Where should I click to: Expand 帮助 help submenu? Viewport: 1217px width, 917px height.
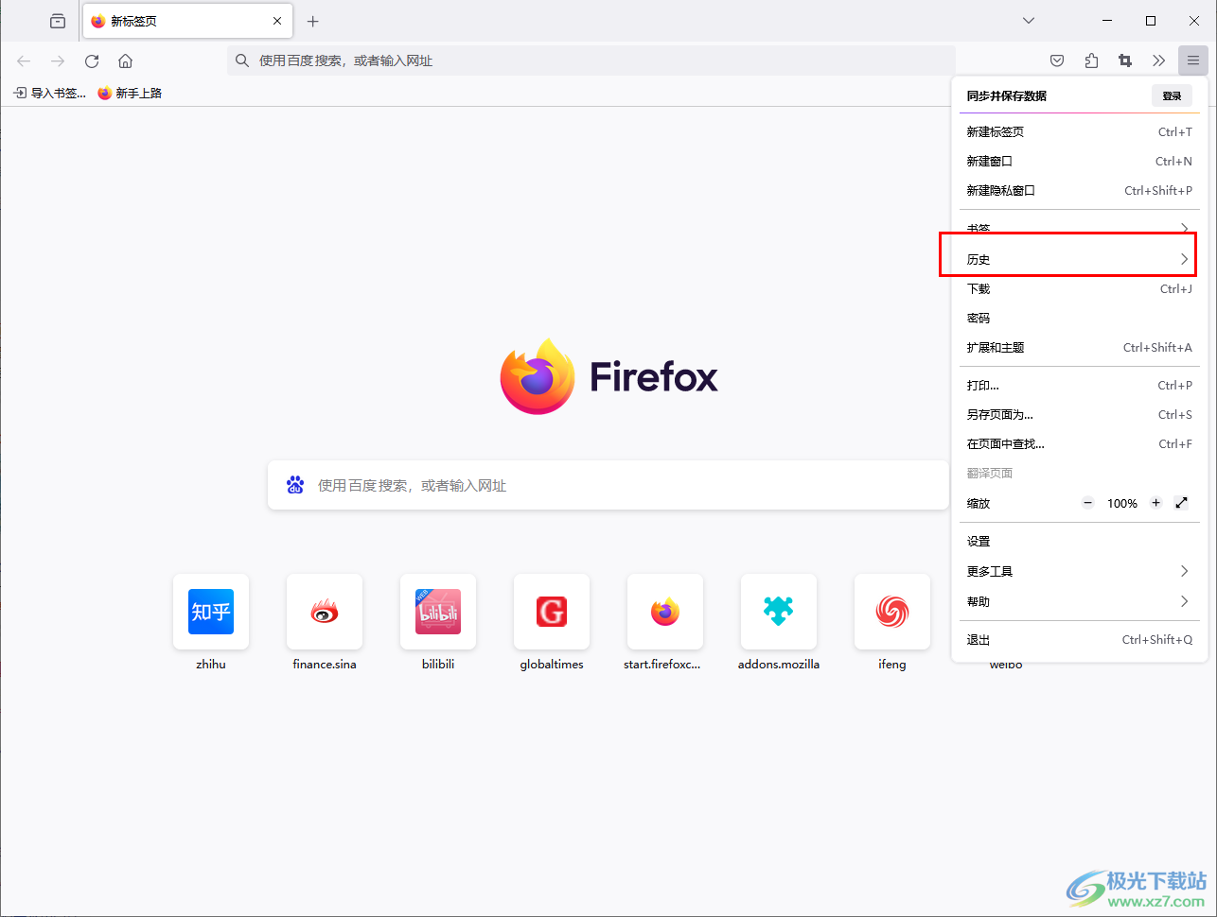coord(1079,601)
